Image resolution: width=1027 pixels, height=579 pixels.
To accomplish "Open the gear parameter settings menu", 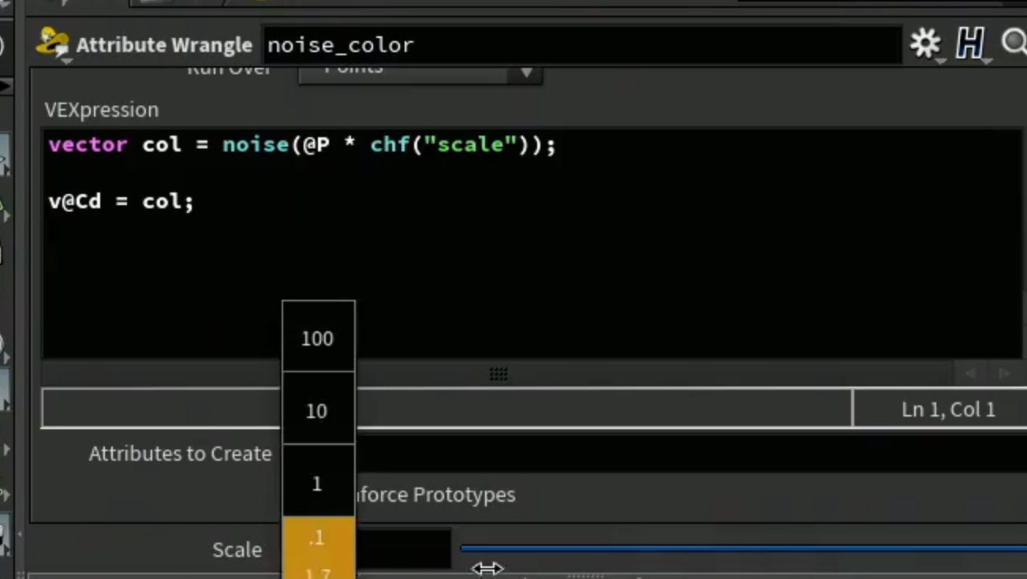I will click(x=925, y=43).
